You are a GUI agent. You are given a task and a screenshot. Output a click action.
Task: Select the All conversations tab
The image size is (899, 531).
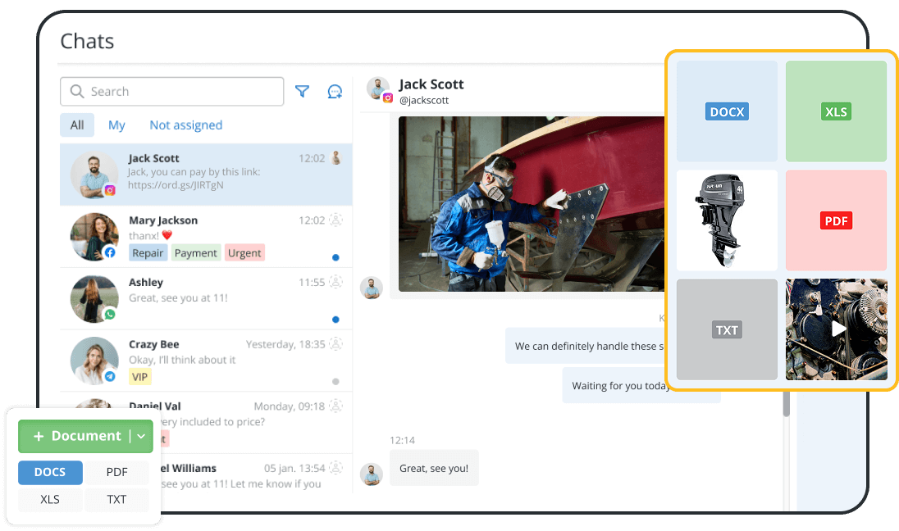[x=76, y=125]
